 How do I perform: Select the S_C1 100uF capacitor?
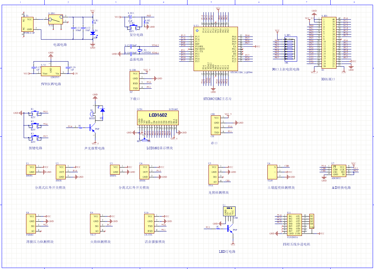pos(73,28)
